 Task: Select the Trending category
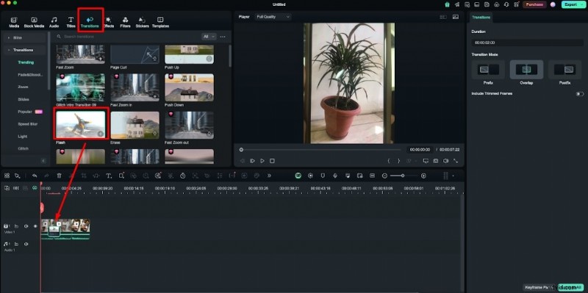pyautogui.click(x=26, y=62)
